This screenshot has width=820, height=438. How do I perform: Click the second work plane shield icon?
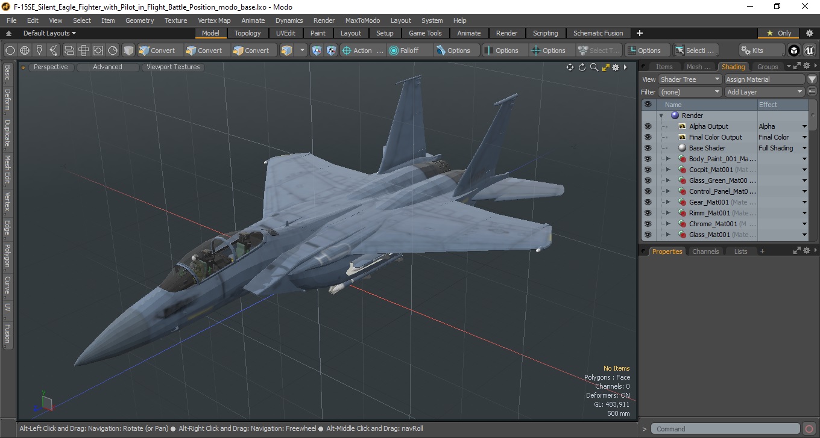pos(331,51)
